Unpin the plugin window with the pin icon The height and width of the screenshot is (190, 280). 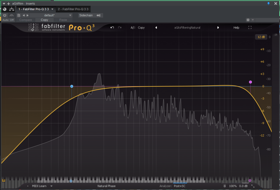point(268,4)
